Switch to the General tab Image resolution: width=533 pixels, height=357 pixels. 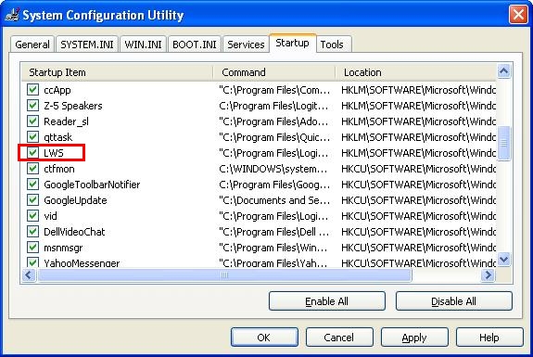click(32, 45)
